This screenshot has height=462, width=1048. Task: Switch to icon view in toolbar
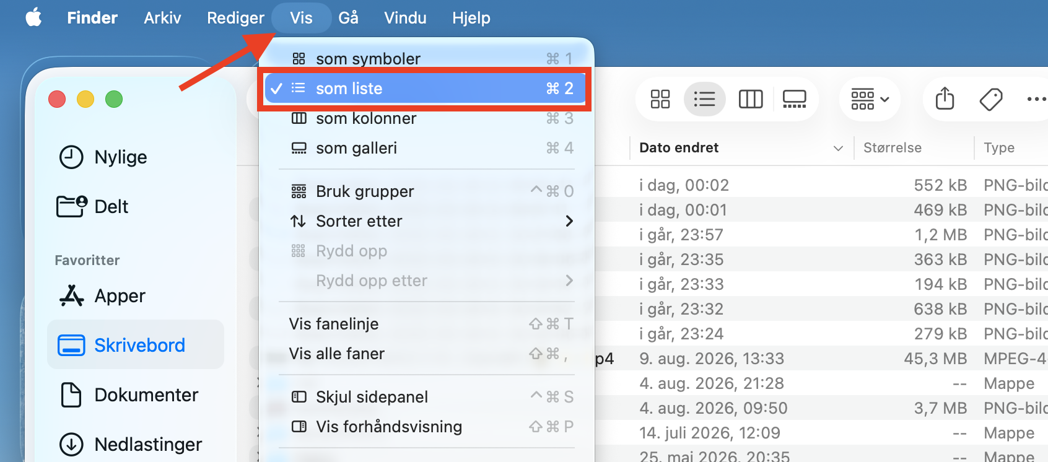tap(660, 99)
